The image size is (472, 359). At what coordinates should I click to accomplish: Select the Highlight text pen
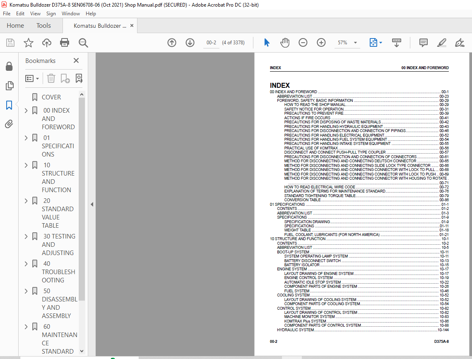[x=442, y=43]
